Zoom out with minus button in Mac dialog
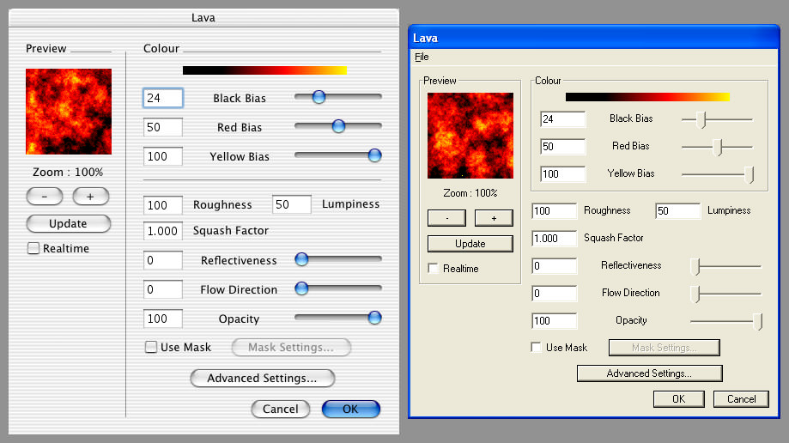Viewport: 789px width, 443px height. (45, 197)
